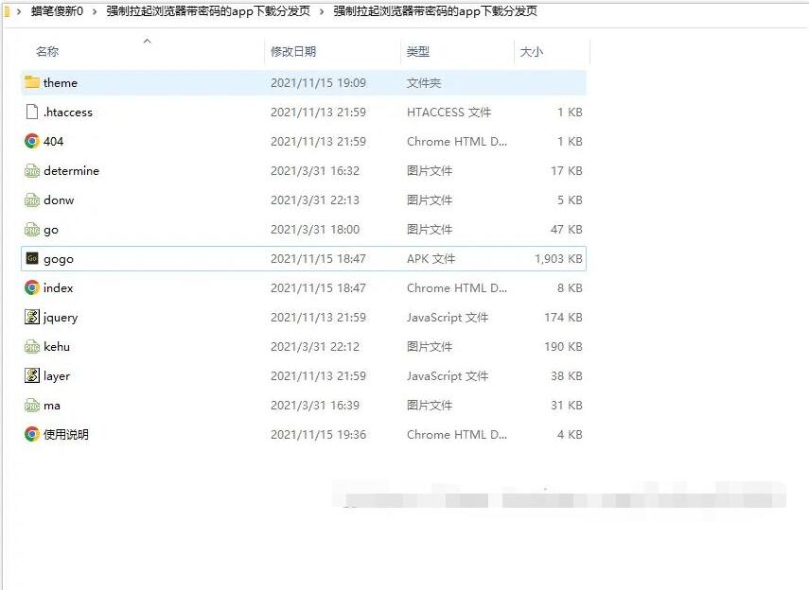
Task: Select the index Chrome HTML icon
Action: point(32,288)
